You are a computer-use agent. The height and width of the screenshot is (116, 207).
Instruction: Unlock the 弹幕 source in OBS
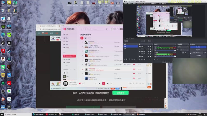tap(151, 56)
